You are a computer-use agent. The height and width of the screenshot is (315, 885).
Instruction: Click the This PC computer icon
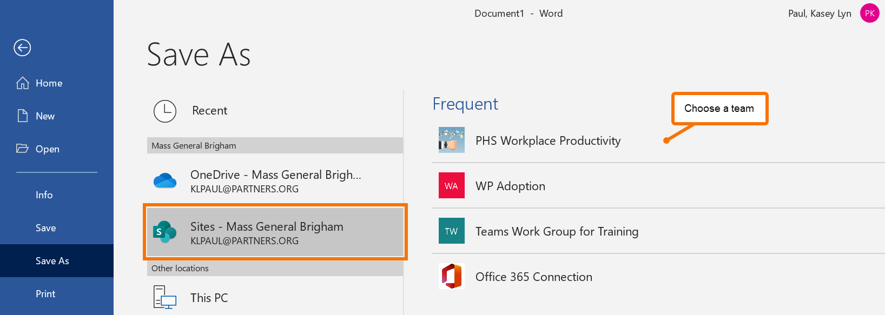click(165, 297)
